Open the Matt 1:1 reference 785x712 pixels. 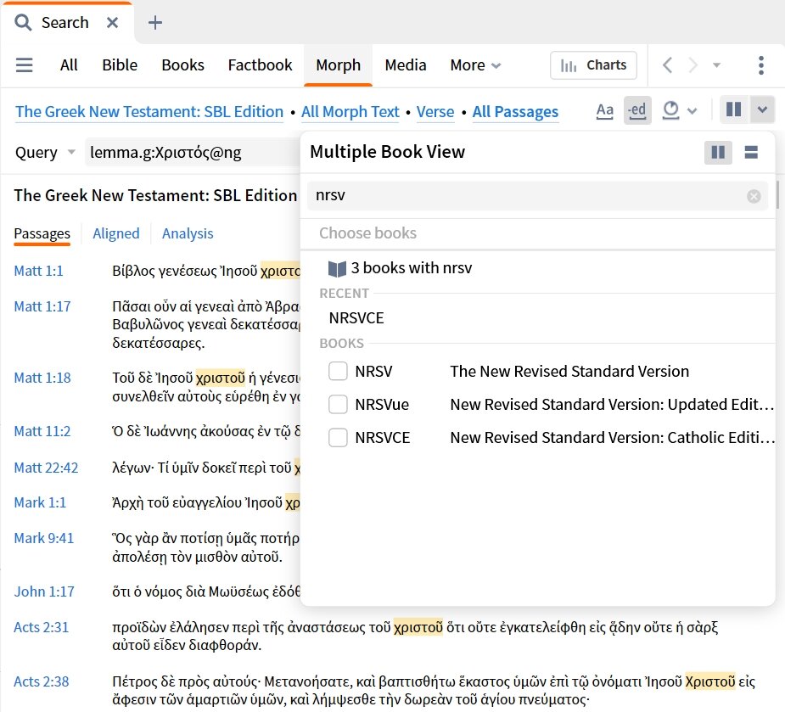[38, 271]
